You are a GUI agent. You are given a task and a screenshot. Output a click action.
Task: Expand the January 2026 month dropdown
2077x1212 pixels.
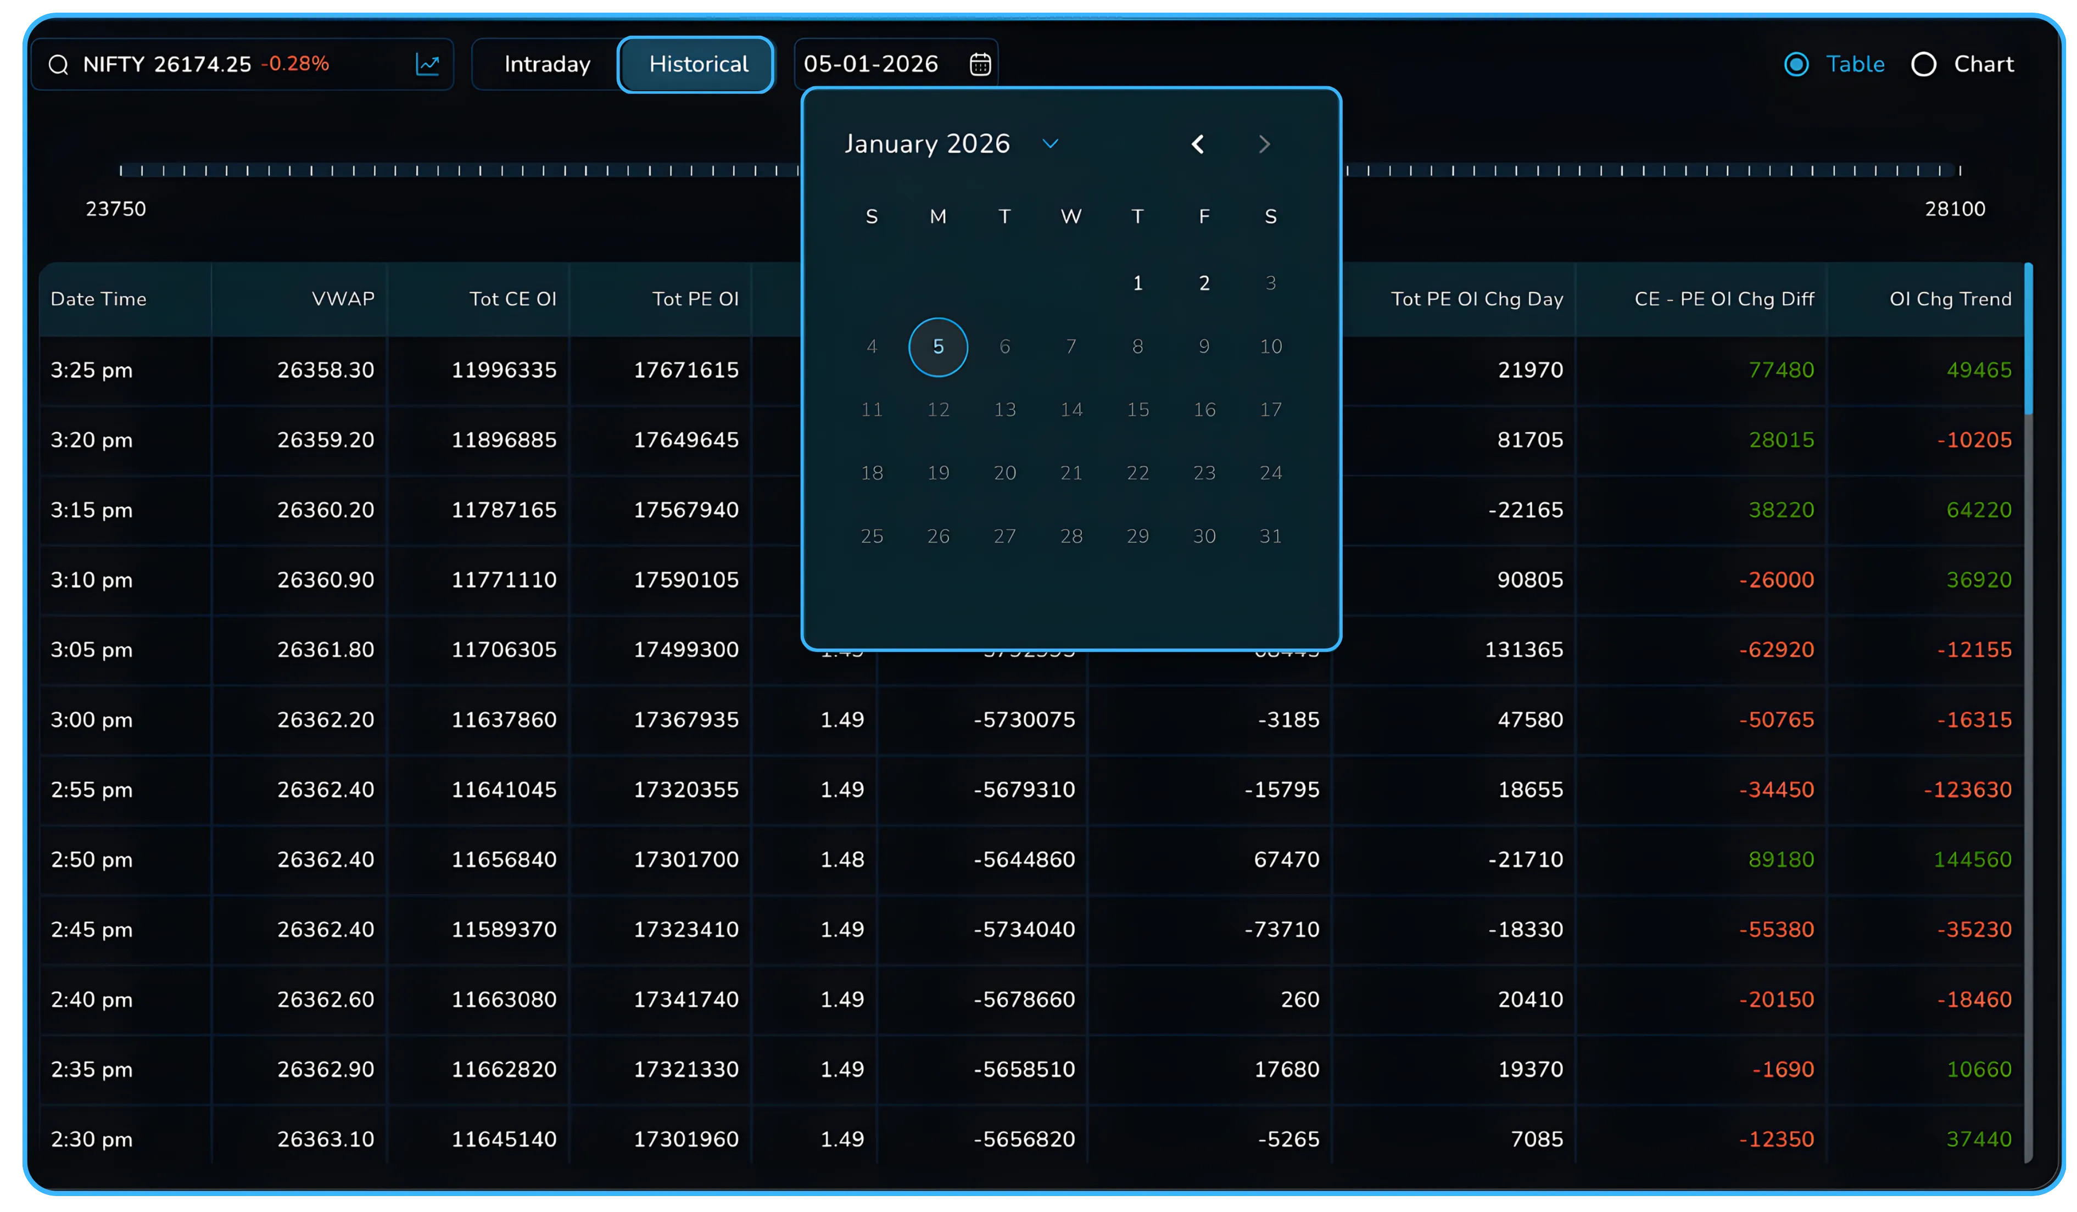click(x=1049, y=144)
